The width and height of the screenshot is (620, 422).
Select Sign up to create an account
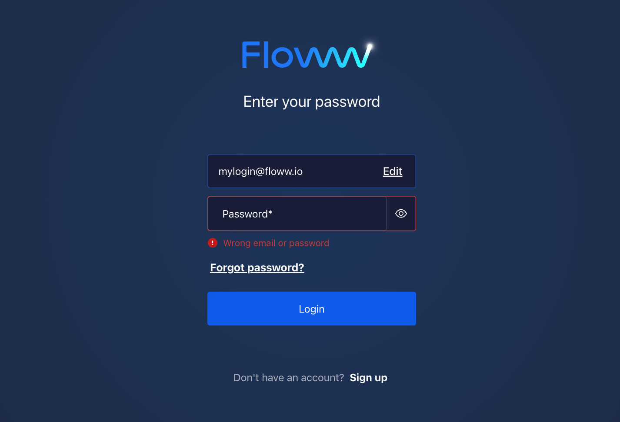[368, 377]
